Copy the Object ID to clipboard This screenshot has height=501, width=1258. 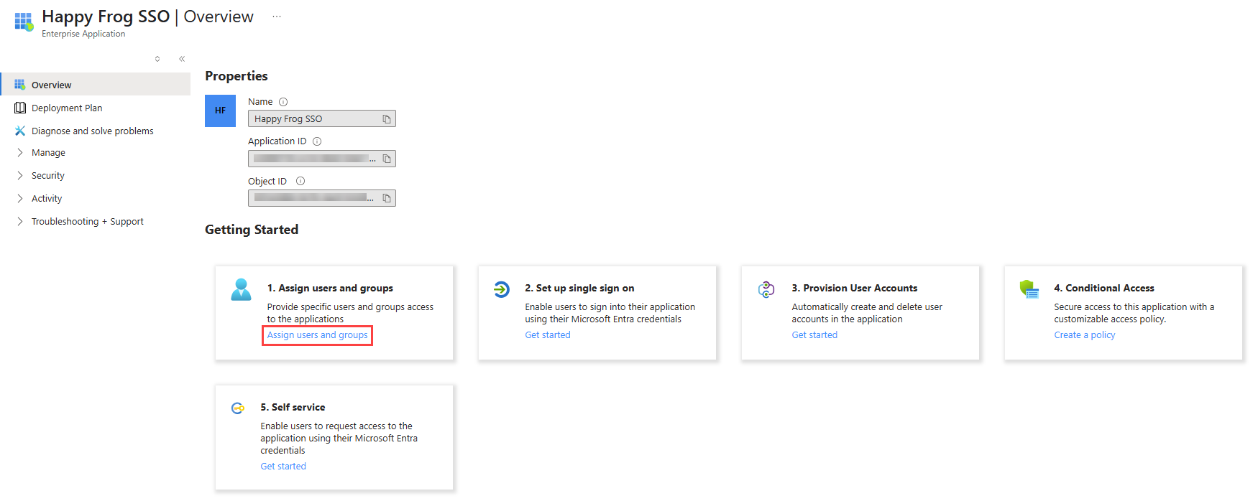click(x=387, y=198)
